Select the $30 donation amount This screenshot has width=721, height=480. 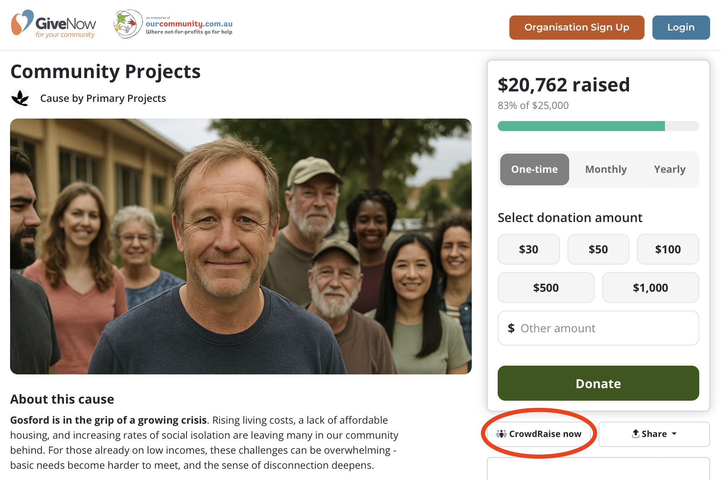point(529,250)
